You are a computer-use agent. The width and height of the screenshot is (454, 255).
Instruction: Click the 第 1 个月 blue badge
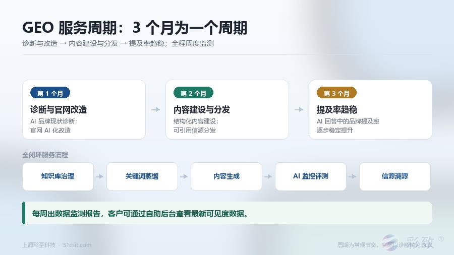50,93
